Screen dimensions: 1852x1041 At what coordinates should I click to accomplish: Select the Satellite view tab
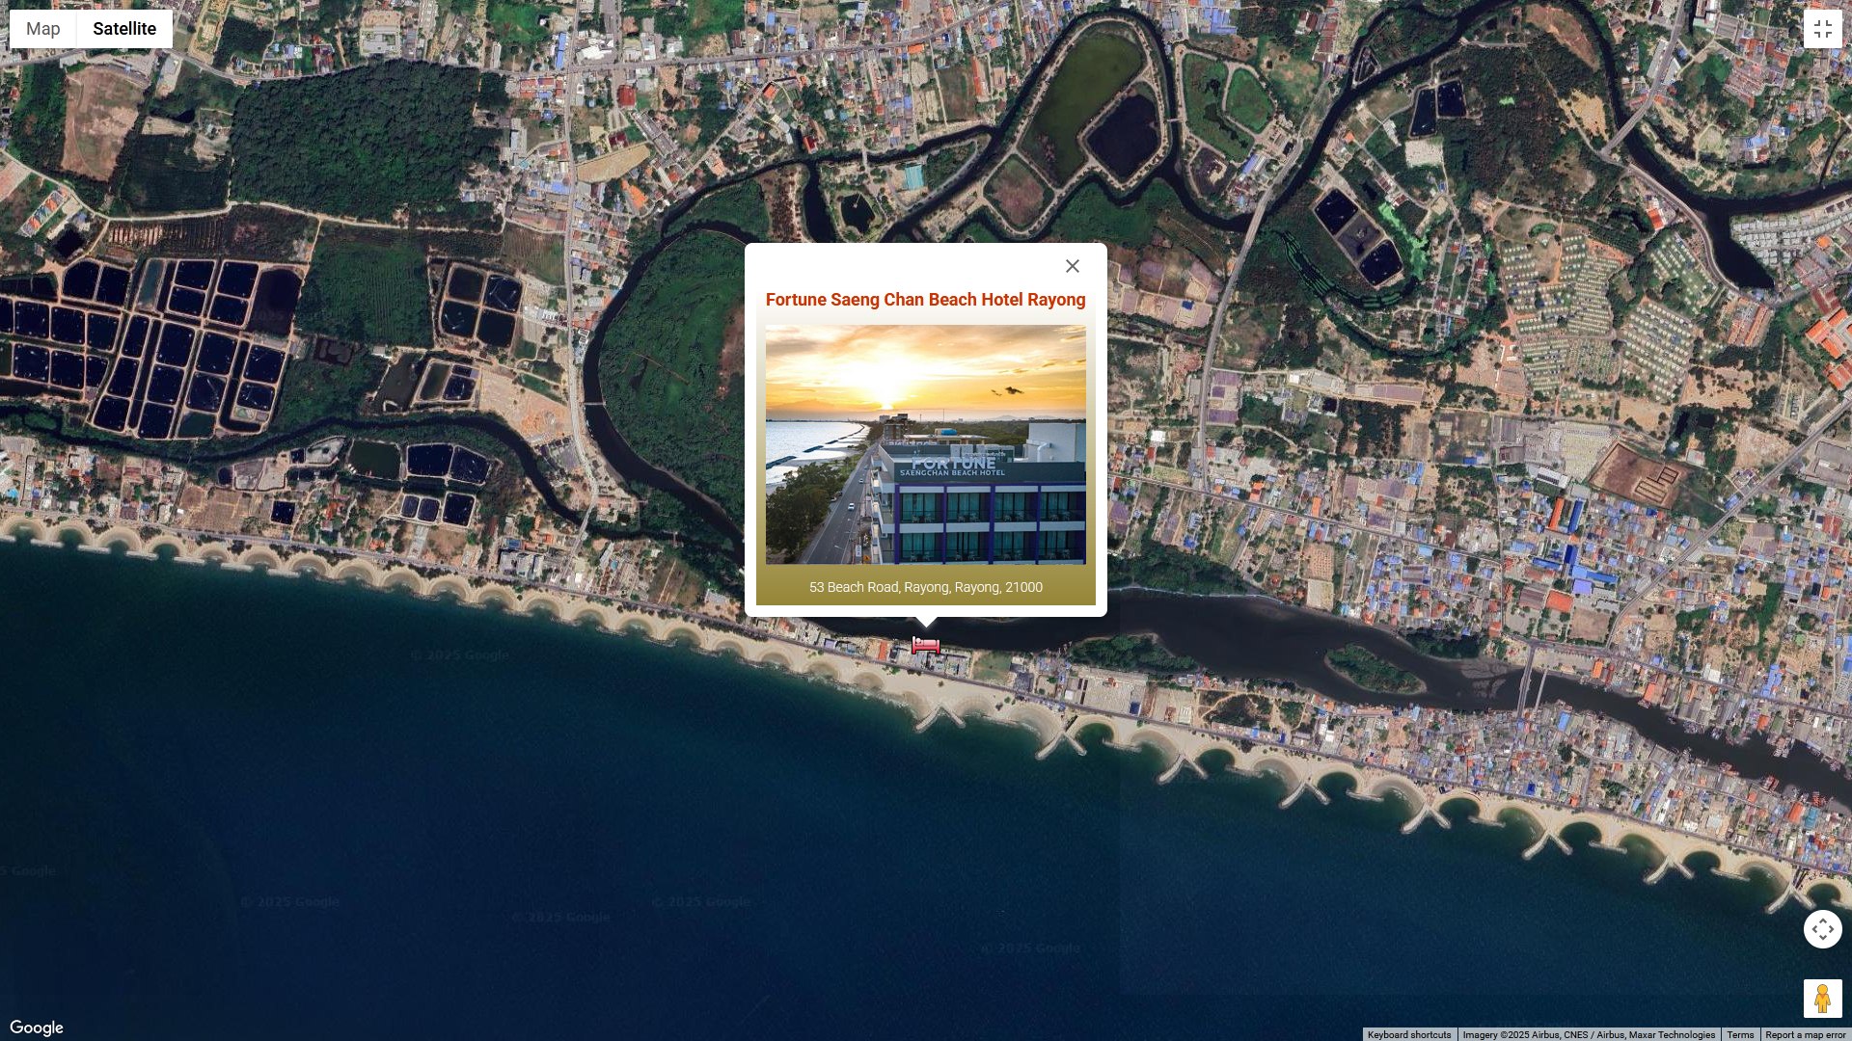click(x=124, y=29)
